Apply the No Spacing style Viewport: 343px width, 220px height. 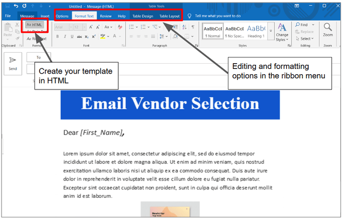234,32
